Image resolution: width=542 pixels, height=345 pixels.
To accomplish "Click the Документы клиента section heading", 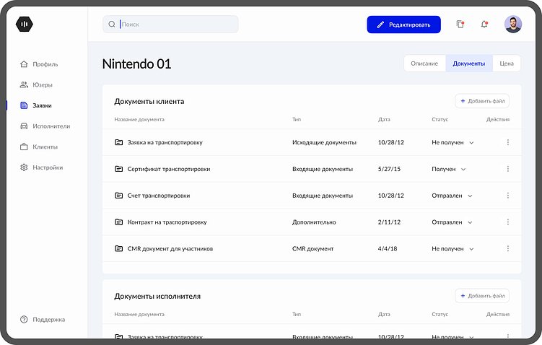I will pos(149,102).
